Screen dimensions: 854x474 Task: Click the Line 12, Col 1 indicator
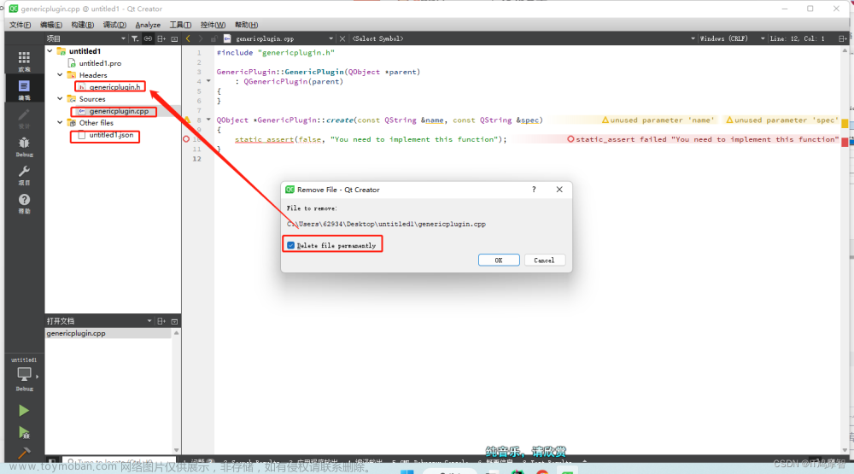pos(798,38)
